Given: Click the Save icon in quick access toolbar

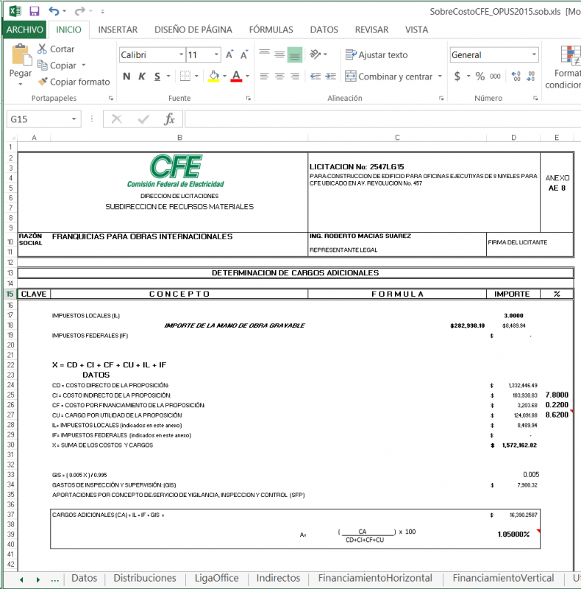Looking at the screenshot, I should [x=34, y=11].
